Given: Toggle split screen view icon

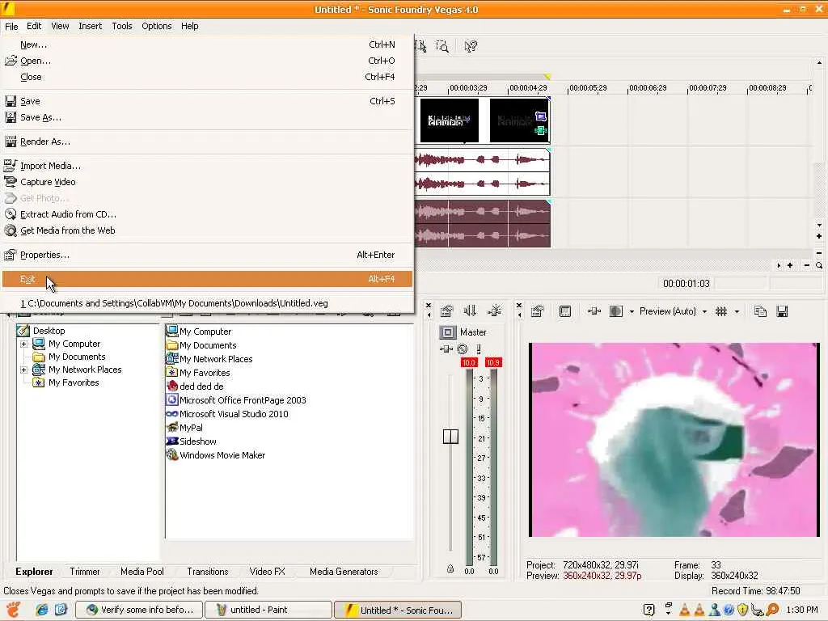Looking at the screenshot, I should 615,311.
